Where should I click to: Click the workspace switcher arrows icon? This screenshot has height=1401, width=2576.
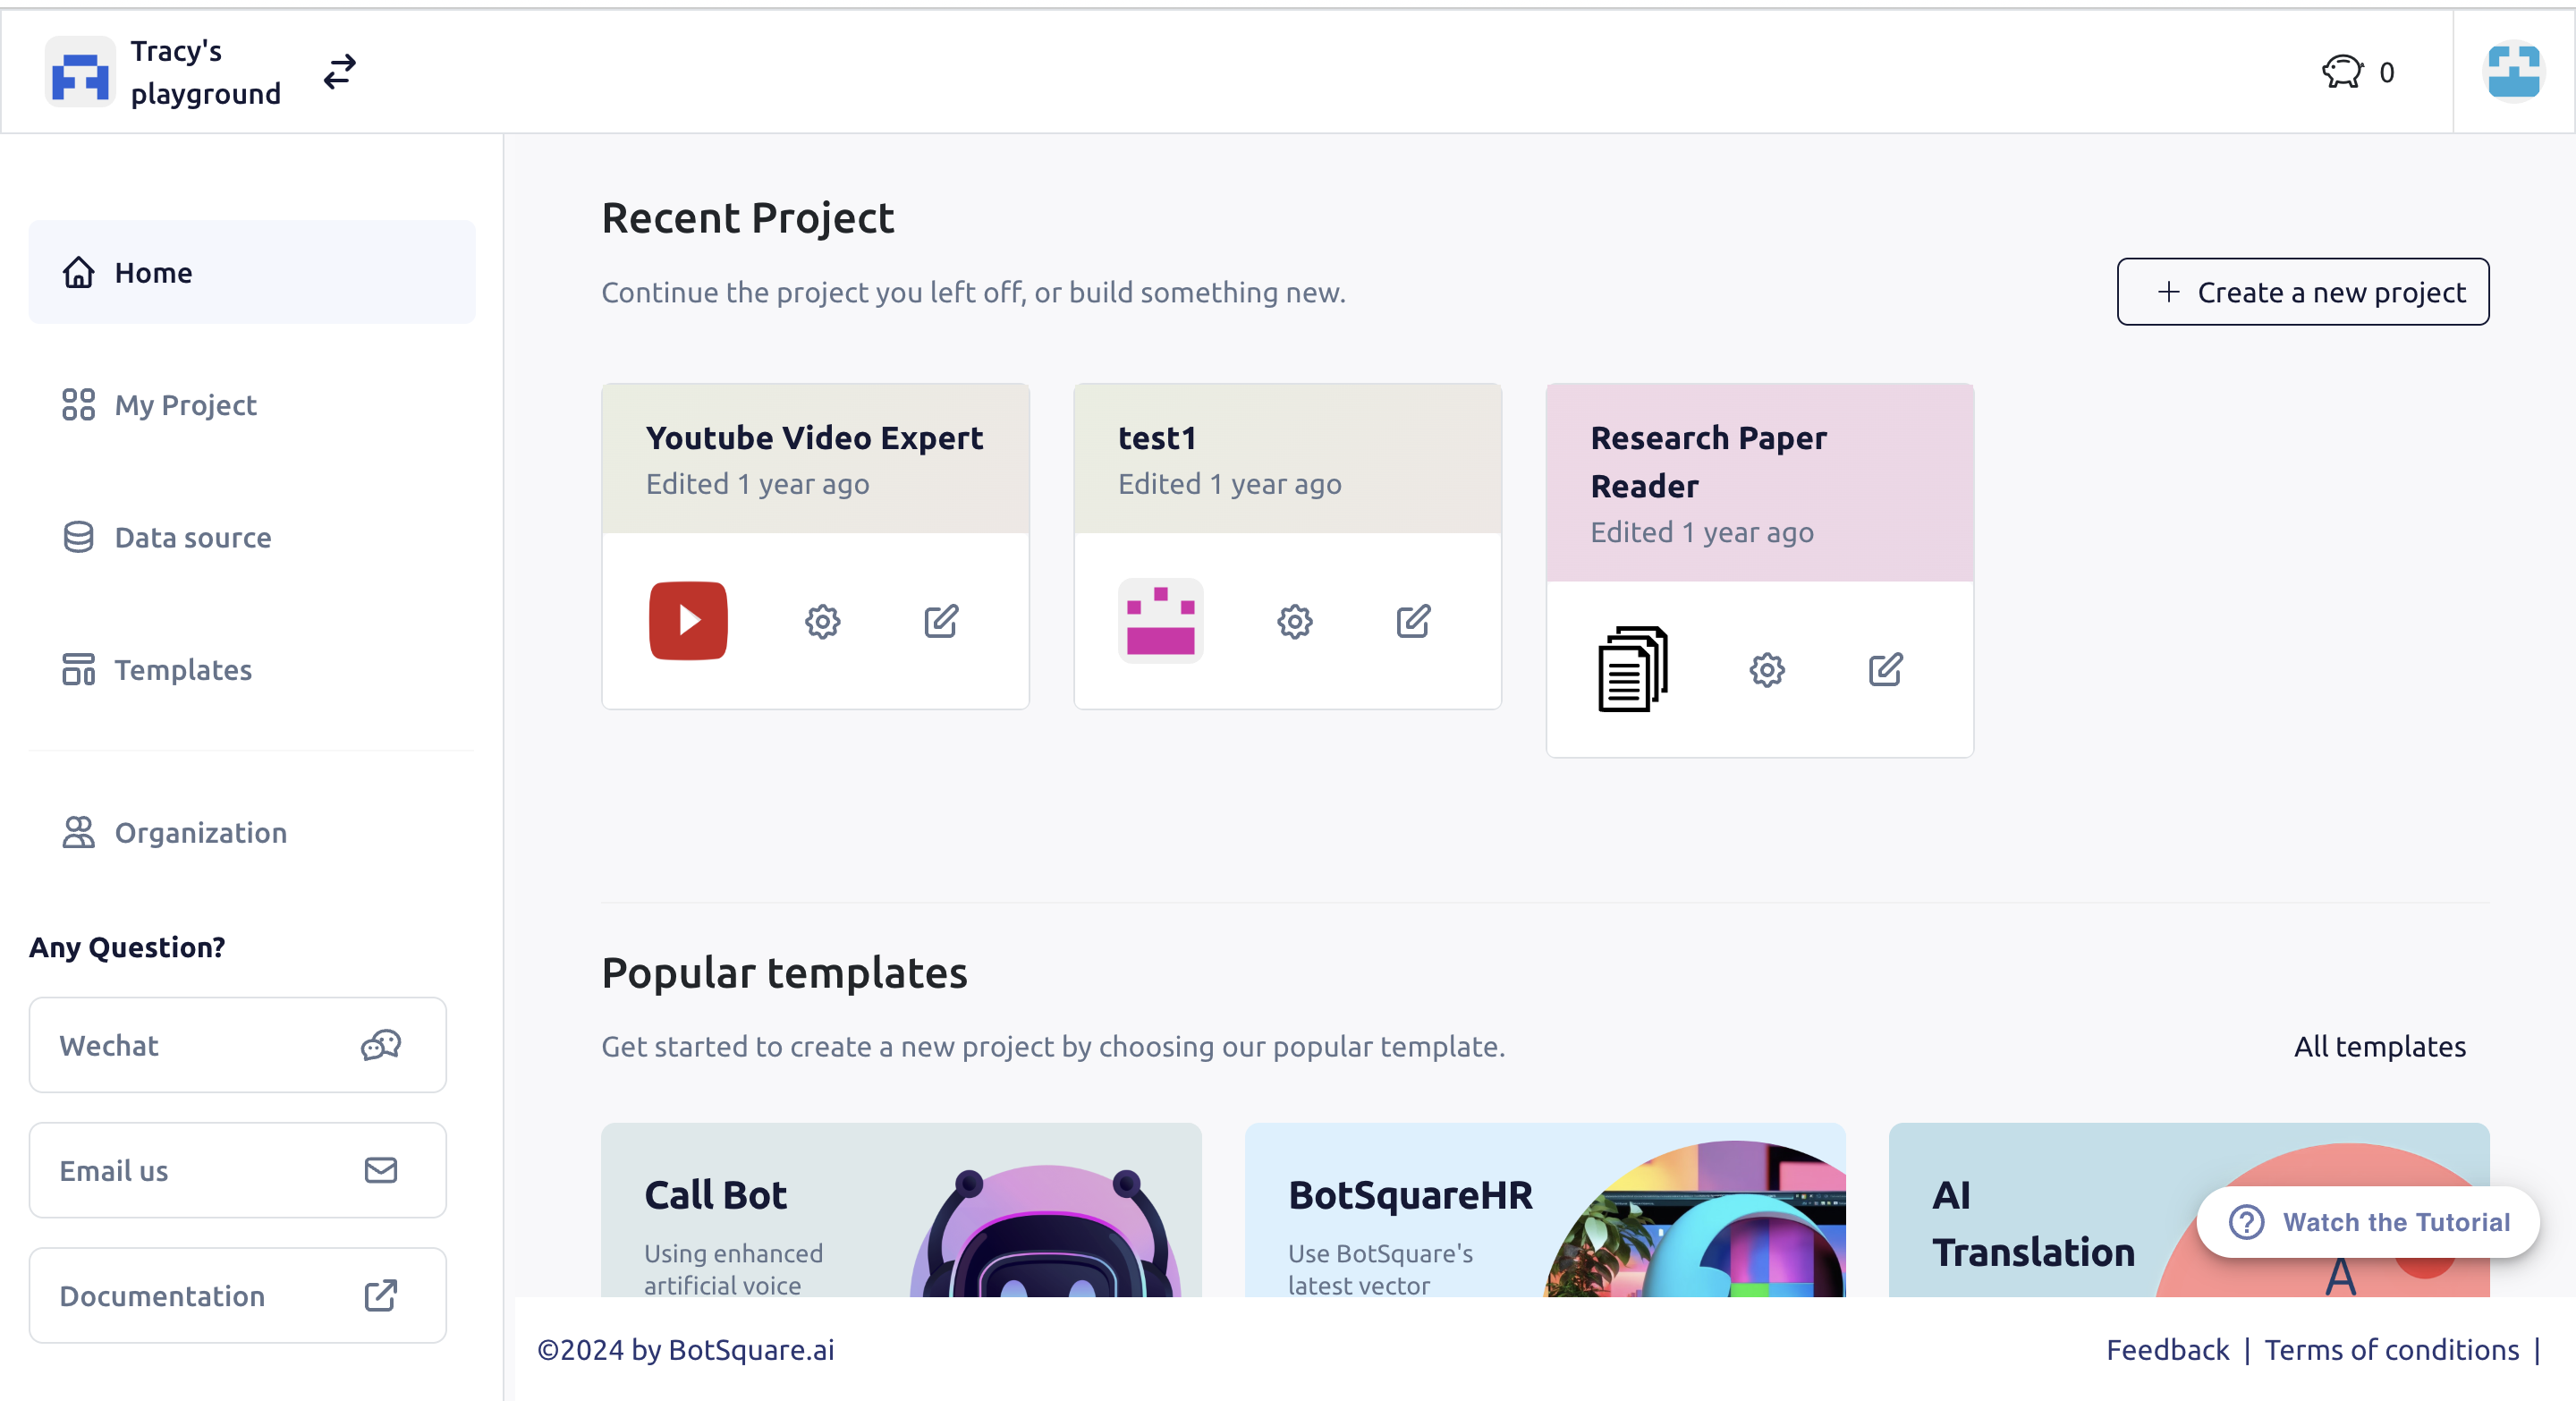[339, 71]
